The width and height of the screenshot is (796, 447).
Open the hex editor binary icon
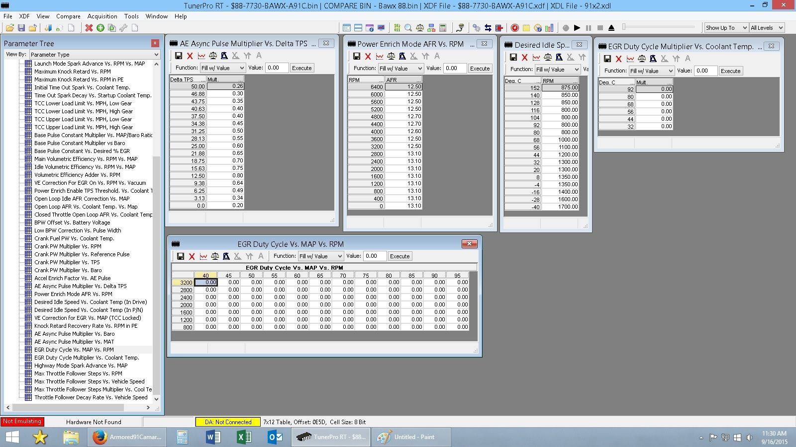397,28
